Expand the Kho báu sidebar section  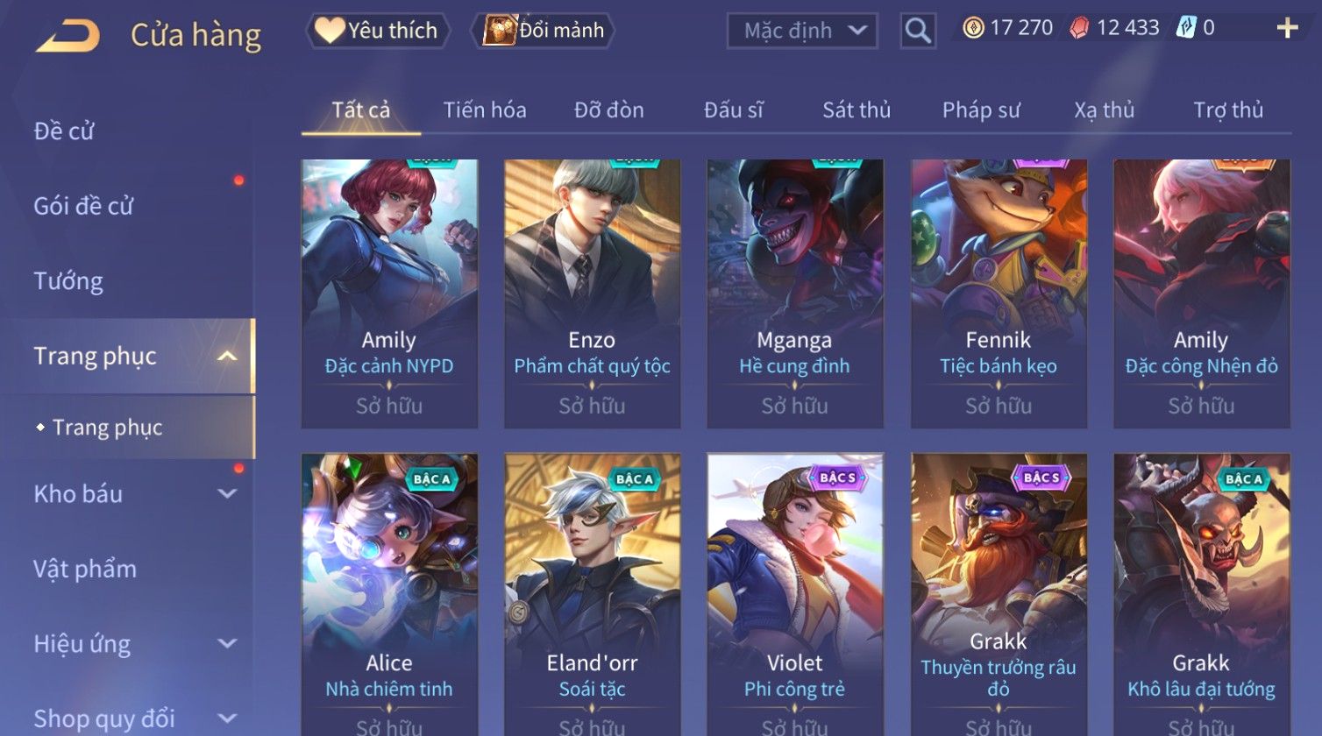click(x=227, y=494)
